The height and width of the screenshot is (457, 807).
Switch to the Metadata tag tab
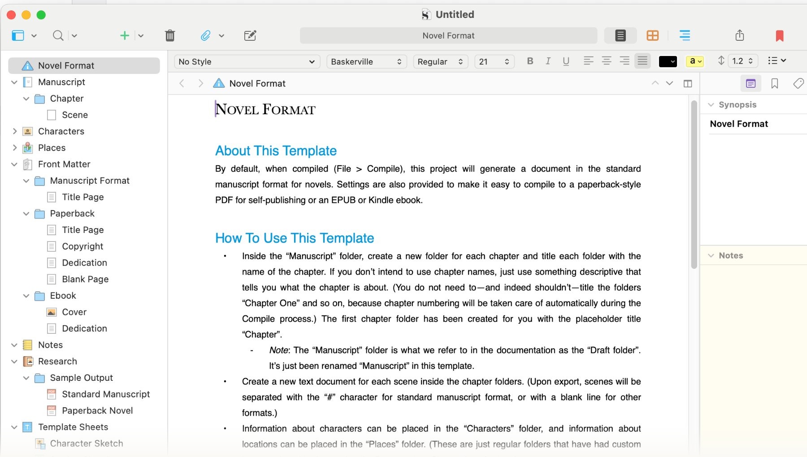[x=798, y=83]
